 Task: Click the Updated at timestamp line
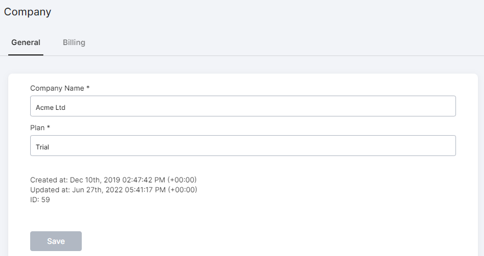point(114,190)
